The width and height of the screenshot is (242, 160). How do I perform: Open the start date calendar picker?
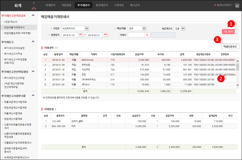click(x=81, y=35)
